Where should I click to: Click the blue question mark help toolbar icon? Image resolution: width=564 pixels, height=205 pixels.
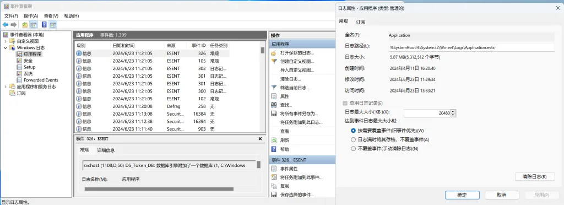(44, 24)
